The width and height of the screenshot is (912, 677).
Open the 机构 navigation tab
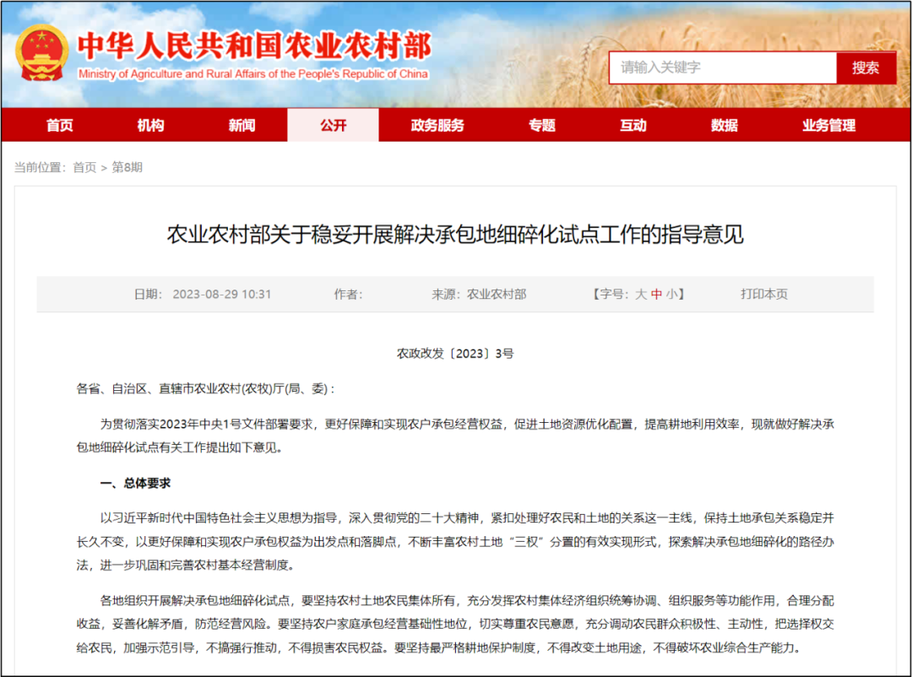pos(150,125)
